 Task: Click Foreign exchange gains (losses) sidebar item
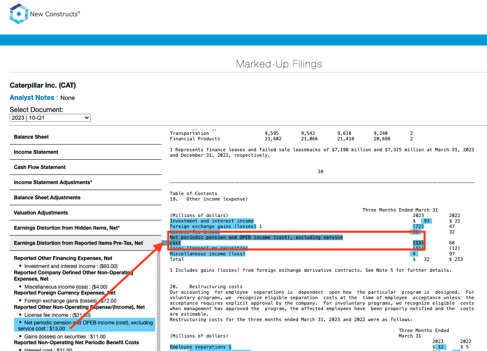(x=70, y=301)
